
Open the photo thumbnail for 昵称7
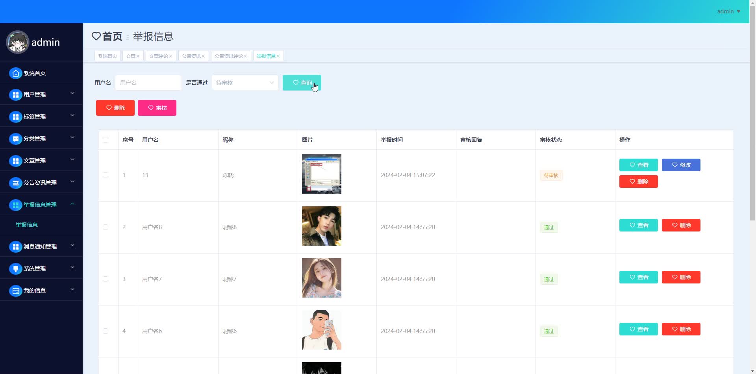coord(322,278)
